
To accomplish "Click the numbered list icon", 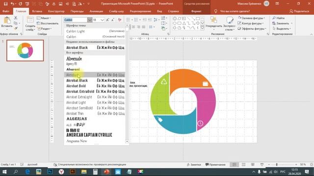I will tap(136, 20).
